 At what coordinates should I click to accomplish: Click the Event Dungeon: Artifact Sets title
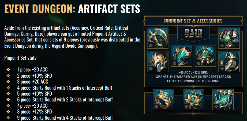coord(72,9)
